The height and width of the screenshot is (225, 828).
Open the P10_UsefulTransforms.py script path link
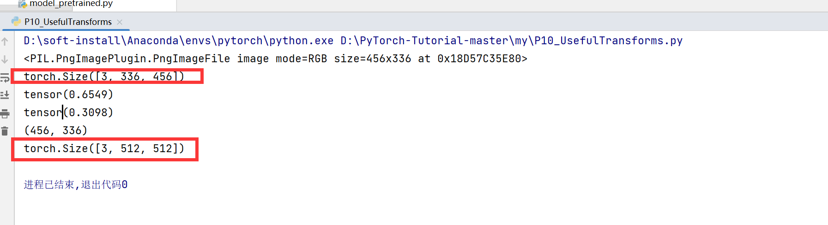(x=511, y=41)
